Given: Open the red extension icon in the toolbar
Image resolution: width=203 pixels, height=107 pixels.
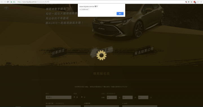Looking at the screenshot, I should tap(195, 2).
